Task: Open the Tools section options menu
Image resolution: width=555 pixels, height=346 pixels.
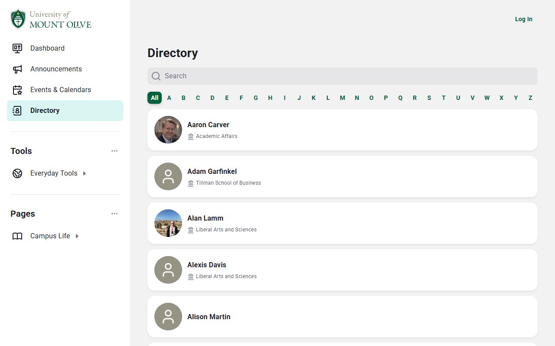Action: tap(114, 151)
